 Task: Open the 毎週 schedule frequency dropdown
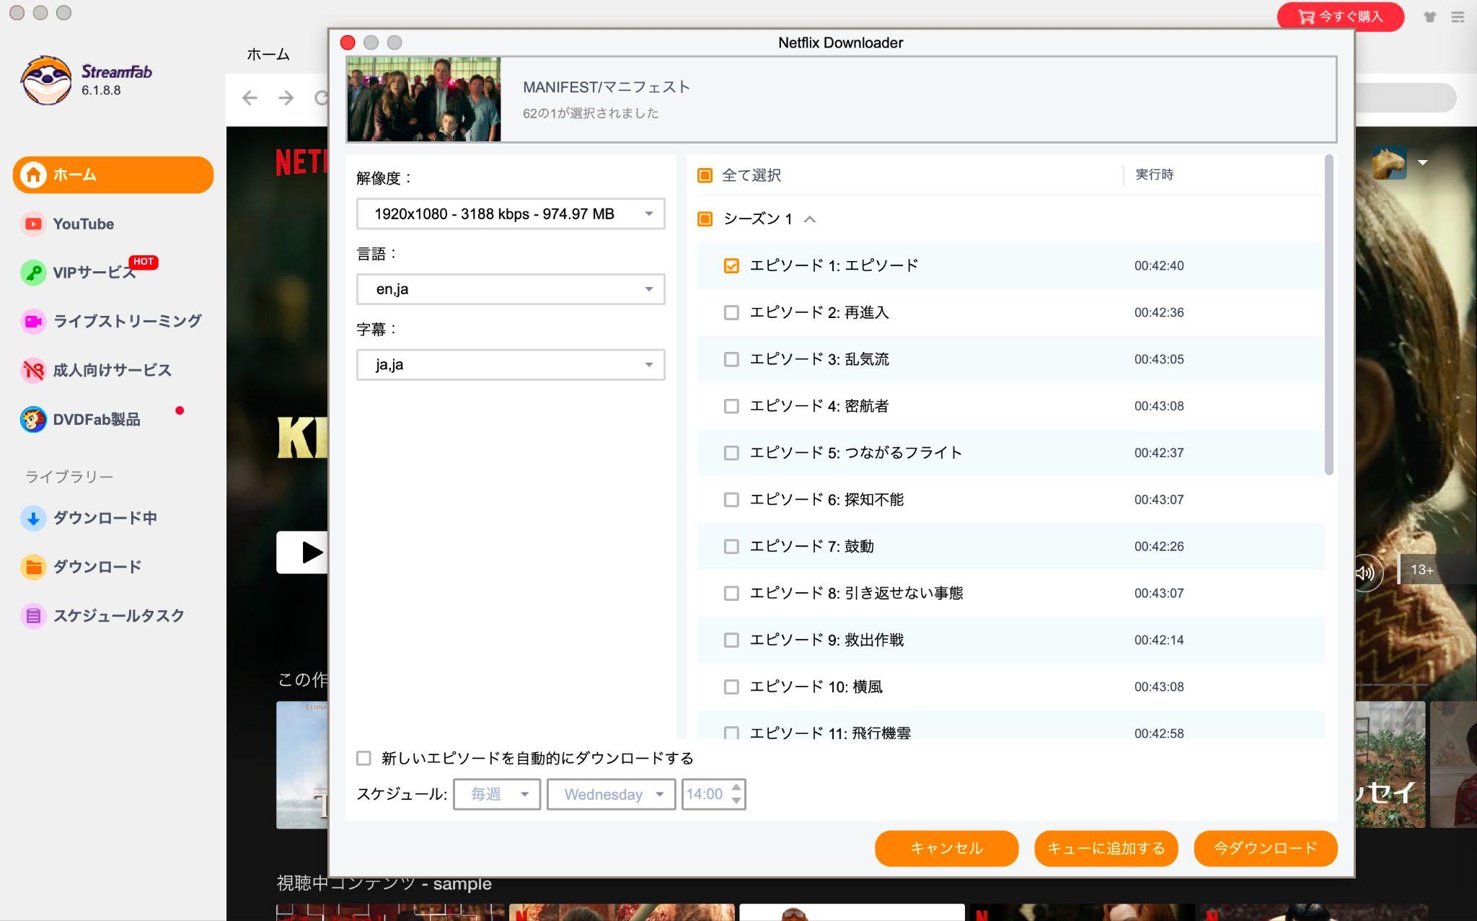[497, 794]
